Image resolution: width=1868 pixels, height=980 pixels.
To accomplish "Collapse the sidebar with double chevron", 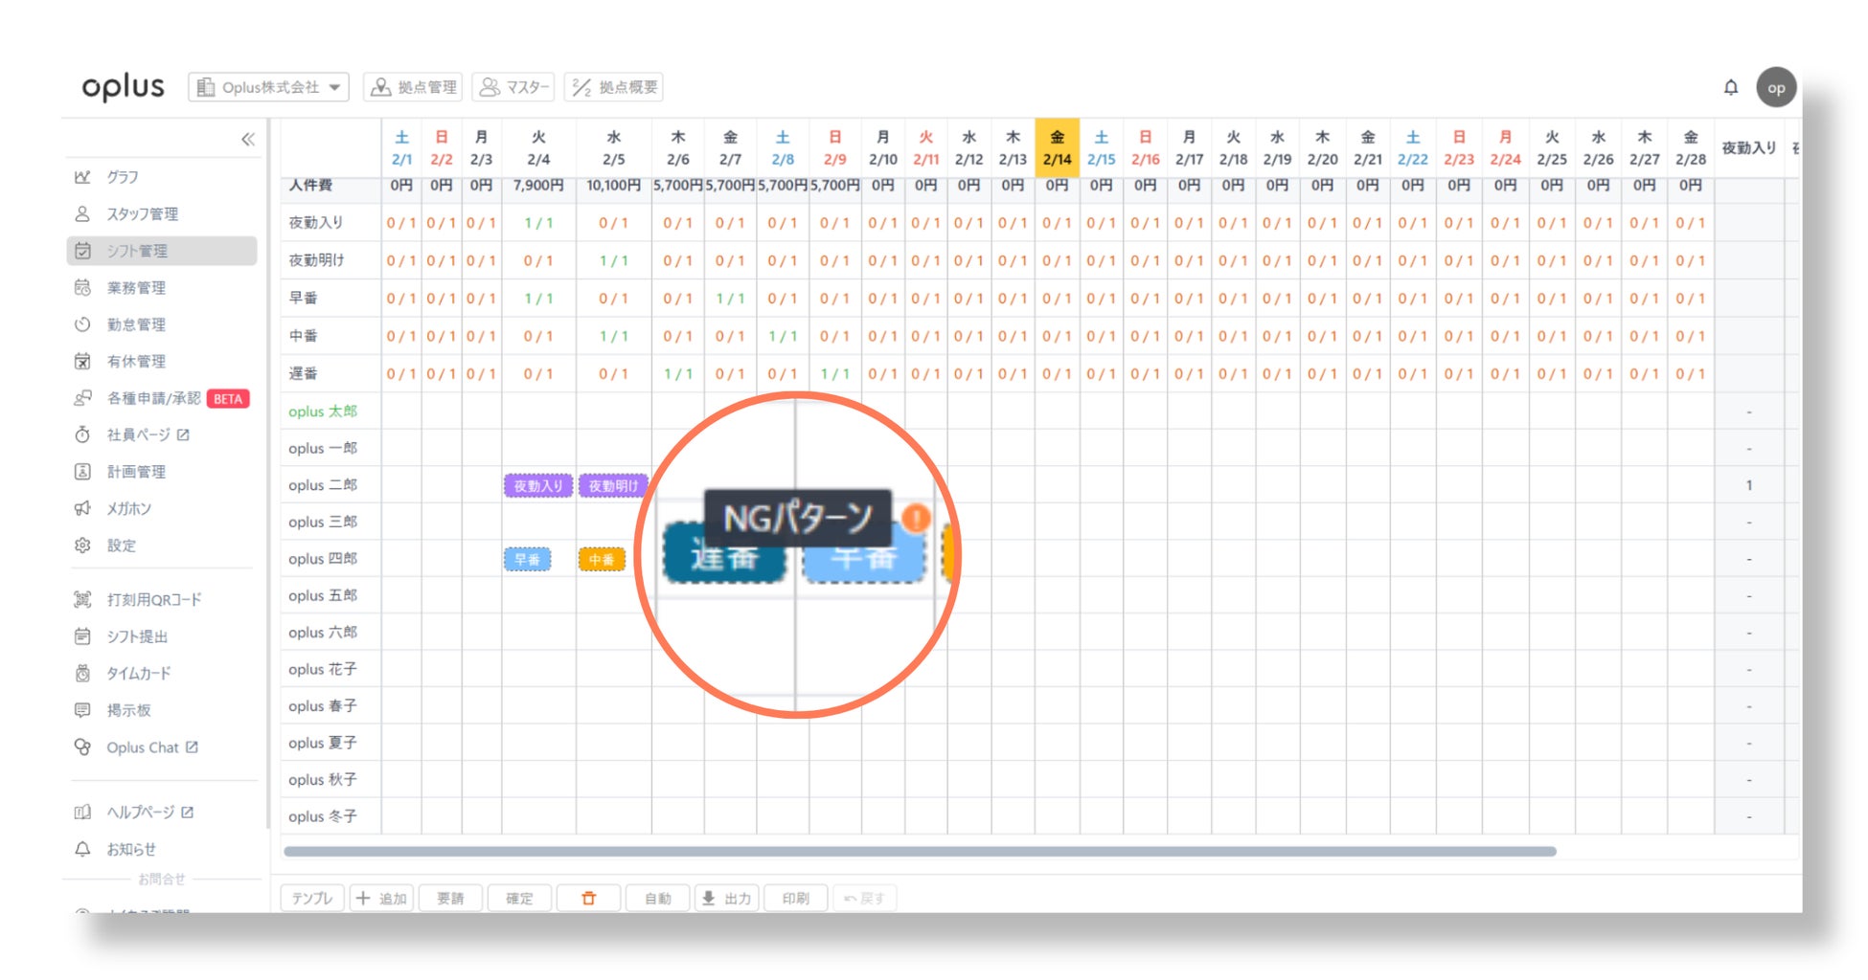I will coord(248,140).
